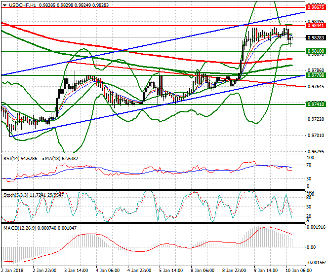Click the green 0.97410 support level label
Viewport: 326px width, 276px height.
tap(316, 104)
